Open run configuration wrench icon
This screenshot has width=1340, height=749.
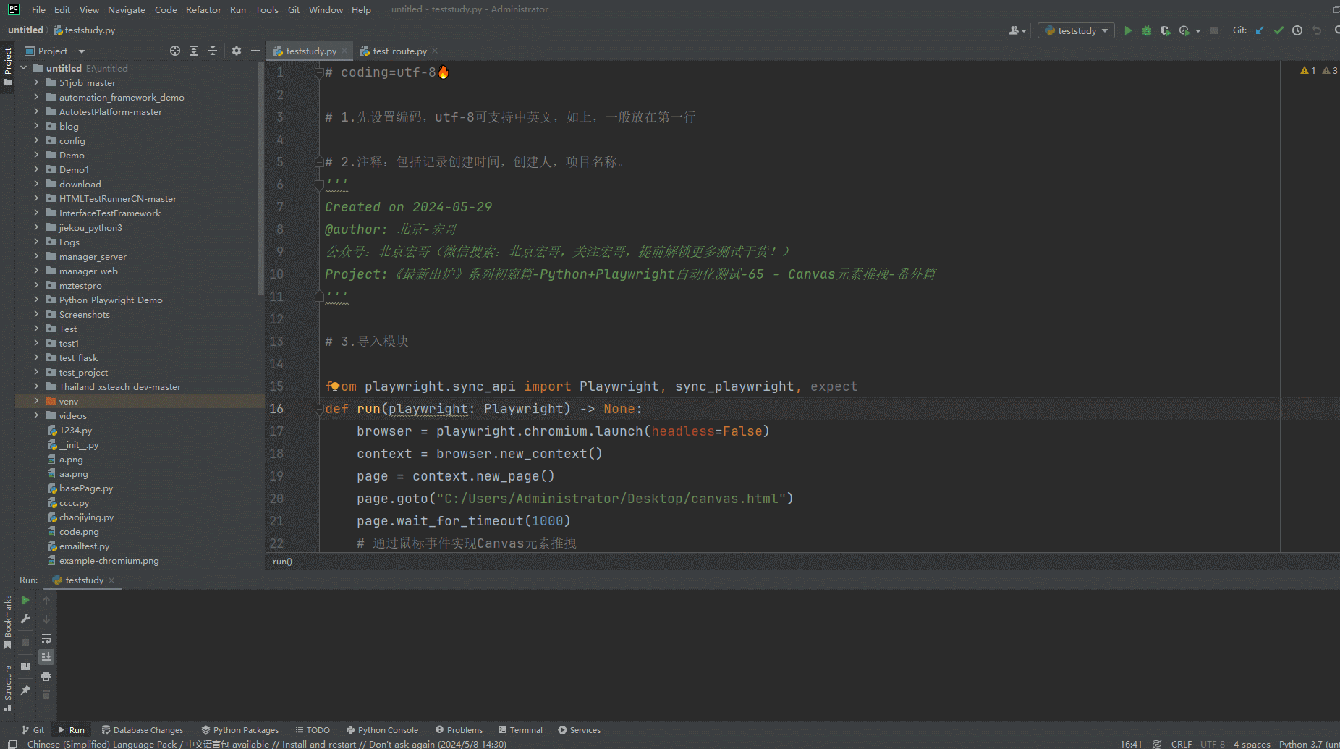click(x=25, y=619)
